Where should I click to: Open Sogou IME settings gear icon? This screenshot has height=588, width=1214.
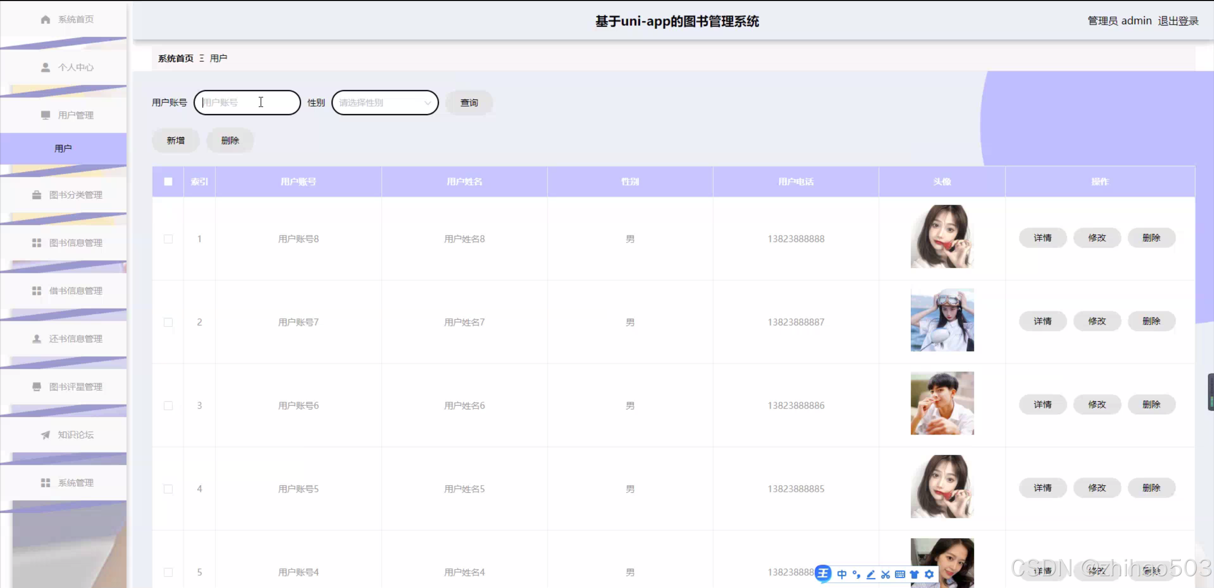tap(928, 574)
